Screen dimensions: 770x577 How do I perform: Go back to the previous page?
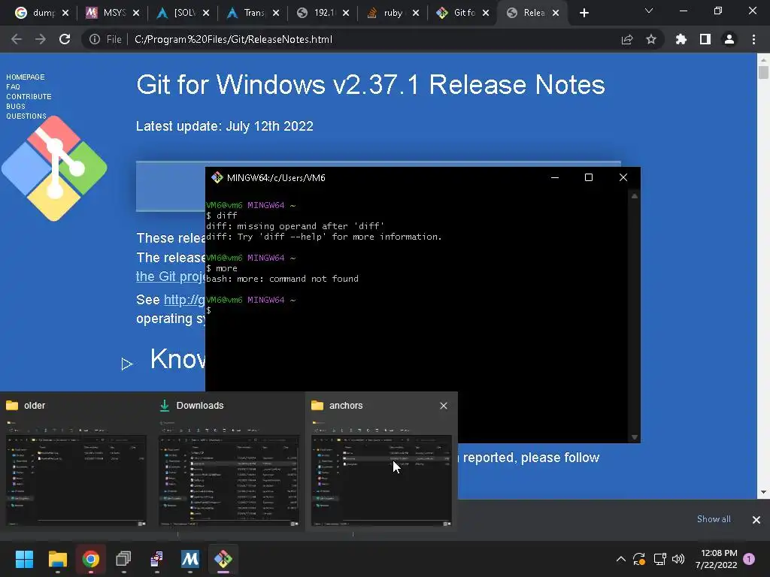tap(17, 39)
